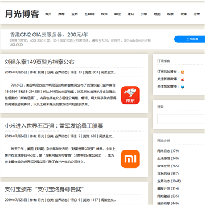The image size is (205, 205).
Task: Open author 月光 on July 23 post
Action: click(x=41, y=200)
